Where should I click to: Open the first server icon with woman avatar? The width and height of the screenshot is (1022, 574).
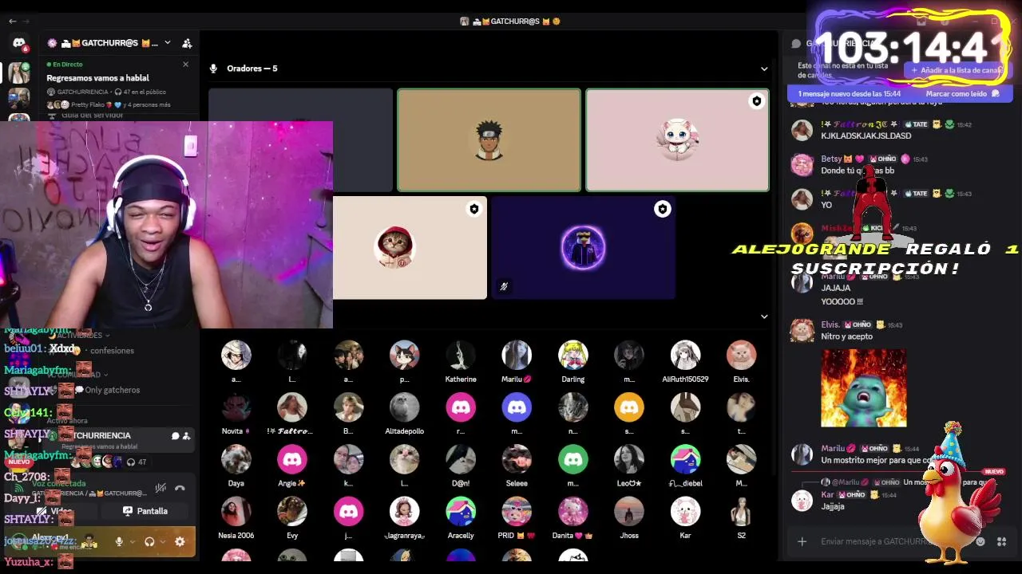(x=19, y=73)
